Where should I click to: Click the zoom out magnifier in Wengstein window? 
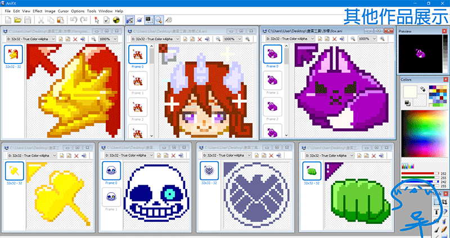tap(94, 39)
